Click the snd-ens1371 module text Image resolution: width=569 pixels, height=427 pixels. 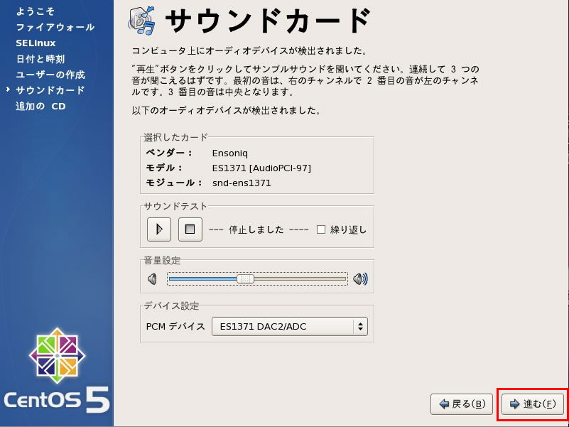click(x=242, y=183)
